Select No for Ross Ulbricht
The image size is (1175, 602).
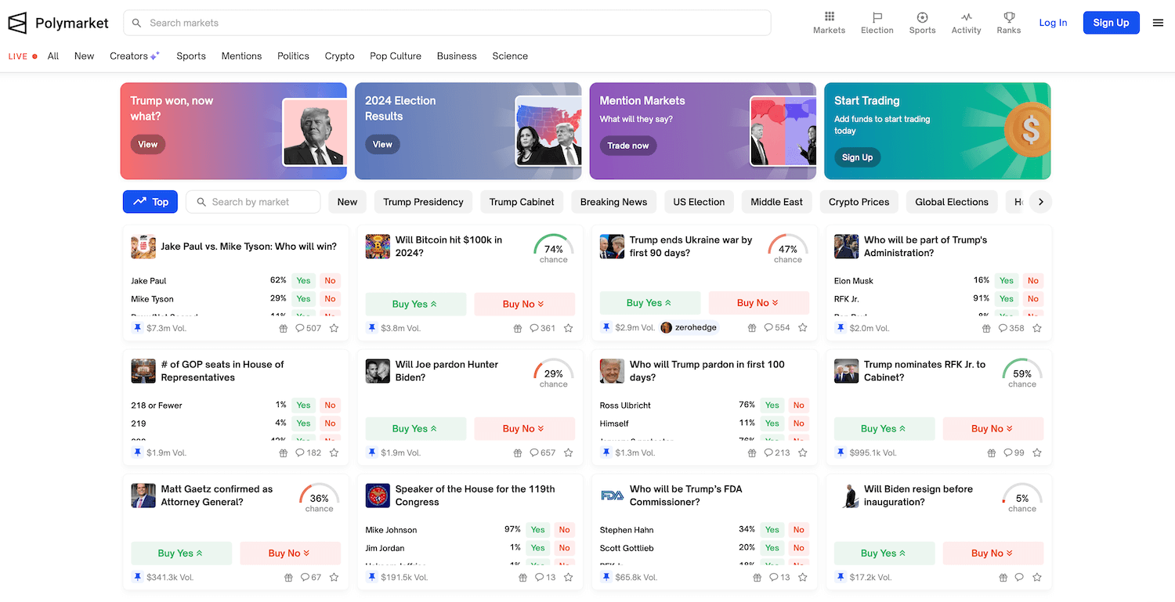tap(798, 405)
